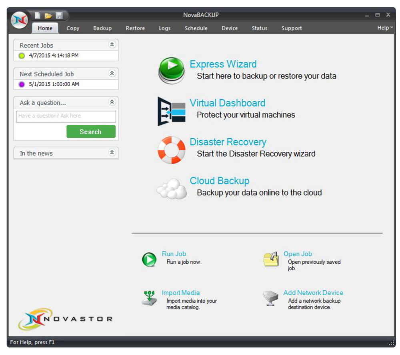This screenshot has width=400, height=355.
Task: Click the Import Media link
Action: pyautogui.click(x=181, y=293)
